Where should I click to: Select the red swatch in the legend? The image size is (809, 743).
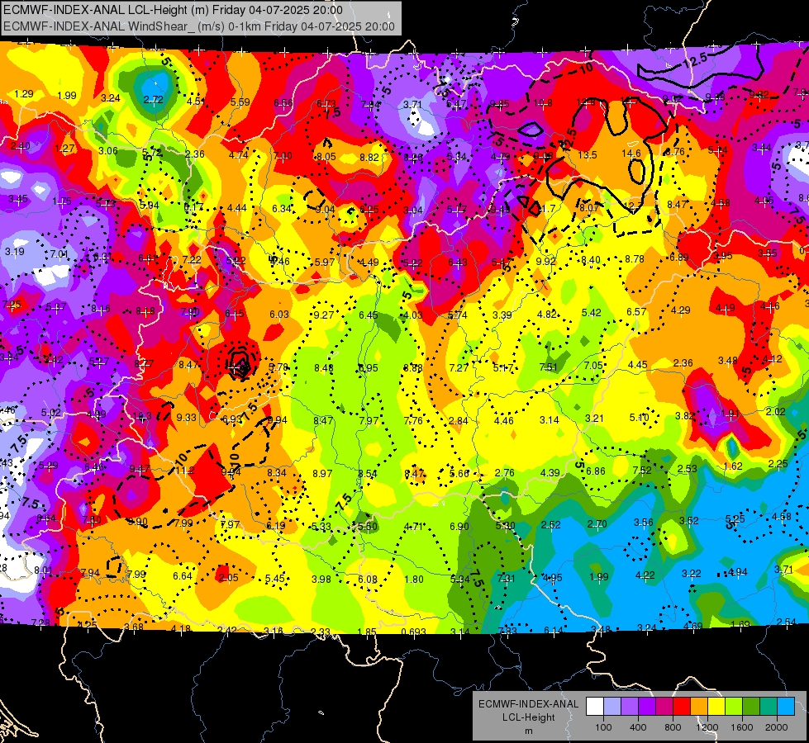[x=682, y=707]
